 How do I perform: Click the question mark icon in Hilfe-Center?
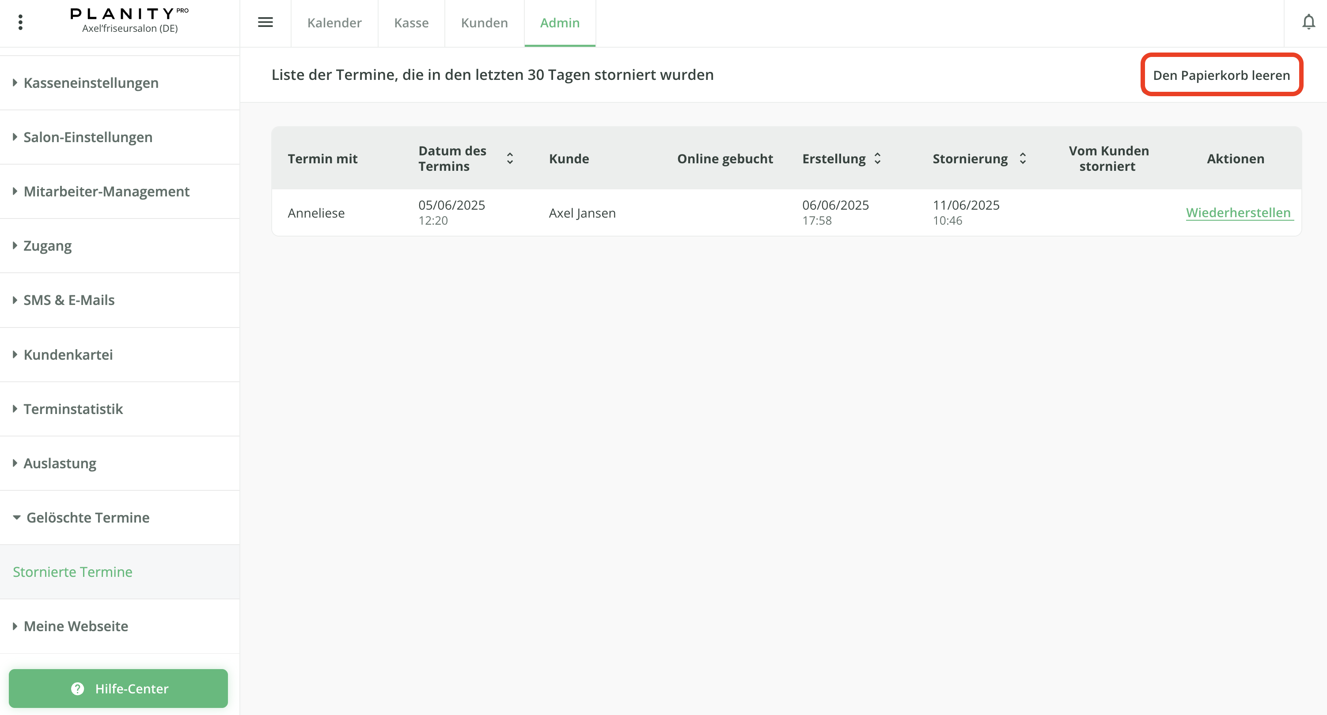point(77,688)
